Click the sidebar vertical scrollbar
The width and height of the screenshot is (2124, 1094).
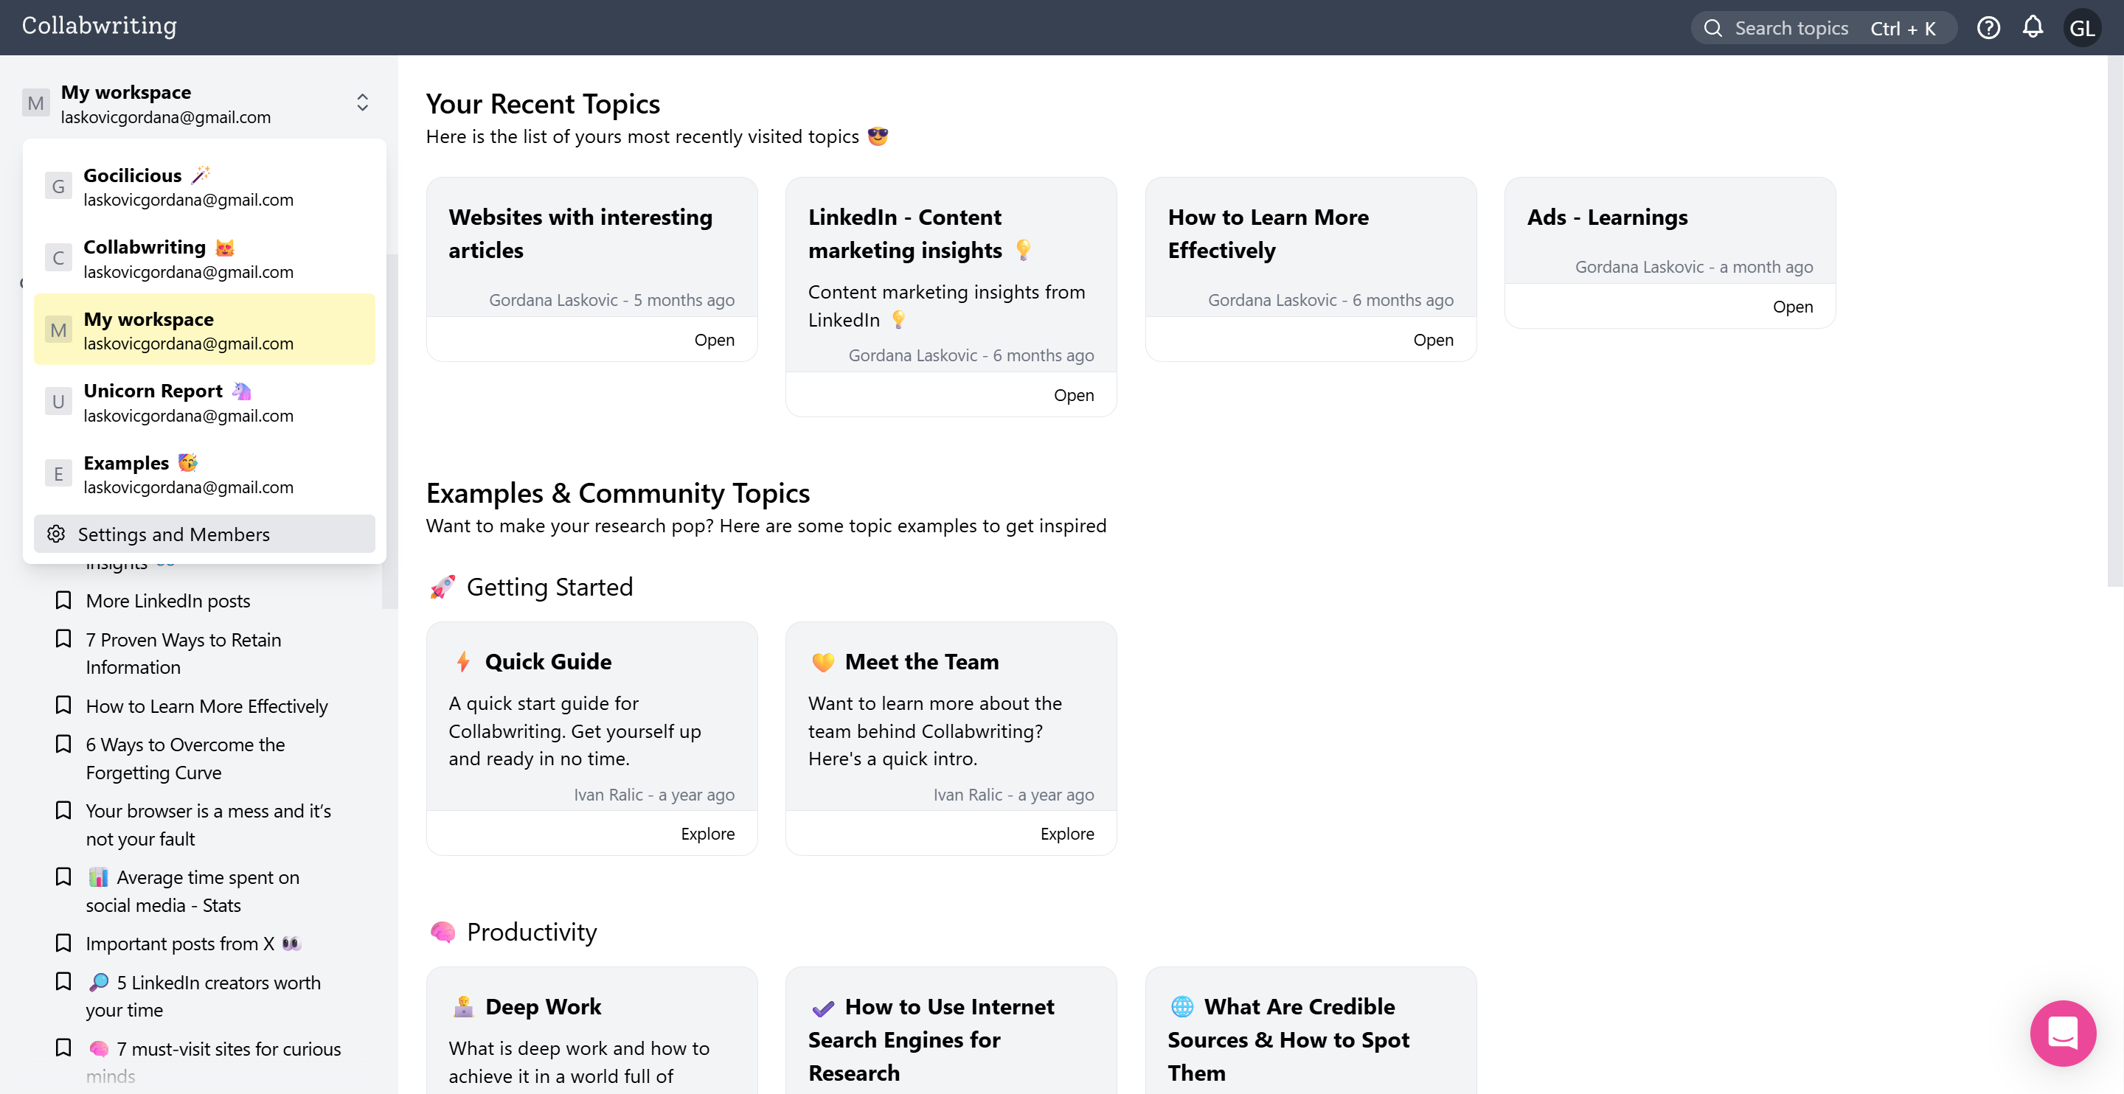pos(390,431)
